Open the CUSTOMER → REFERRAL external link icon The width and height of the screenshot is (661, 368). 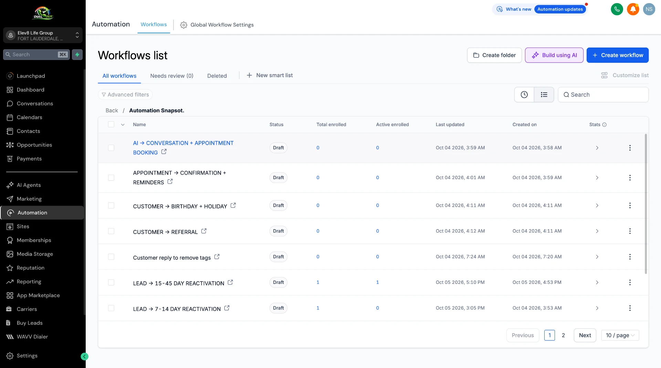tap(204, 231)
